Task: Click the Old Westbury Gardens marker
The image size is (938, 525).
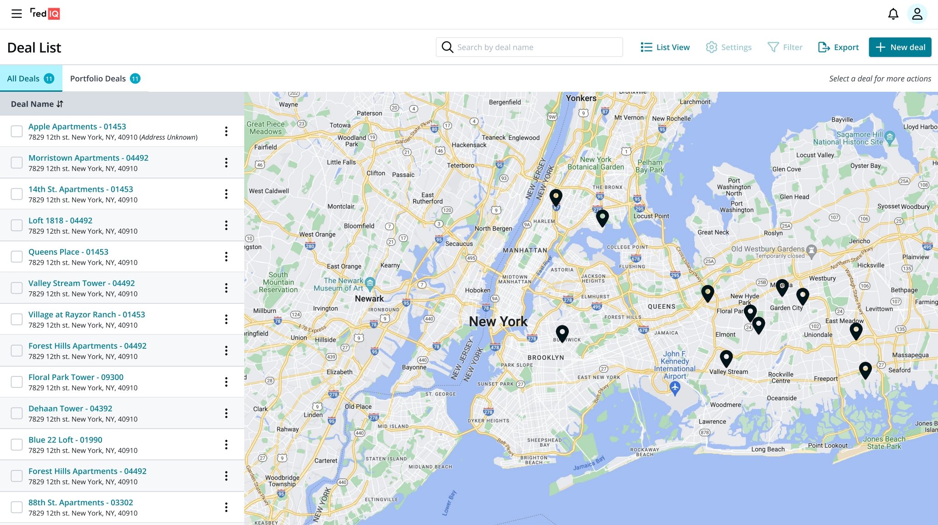Action: tap(812, 251)
